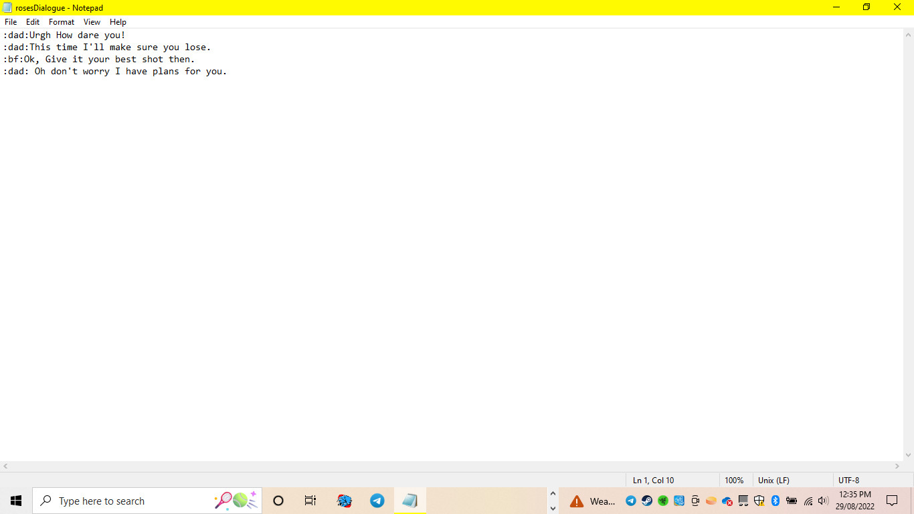Open the Wi-Fi network flyout

(808, 501)
